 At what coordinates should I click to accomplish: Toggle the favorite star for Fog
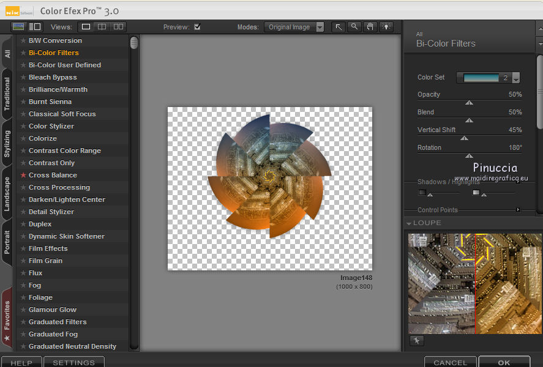pos(23,285)
